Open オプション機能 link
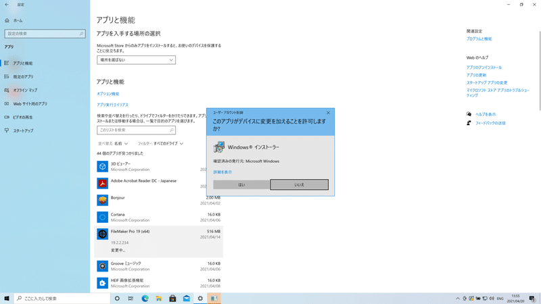The width and height of the screenshot is (541, 304). click(x=108, y=94)
